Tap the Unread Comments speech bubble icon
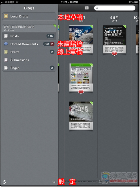The image size is (140, 187). 6,44
